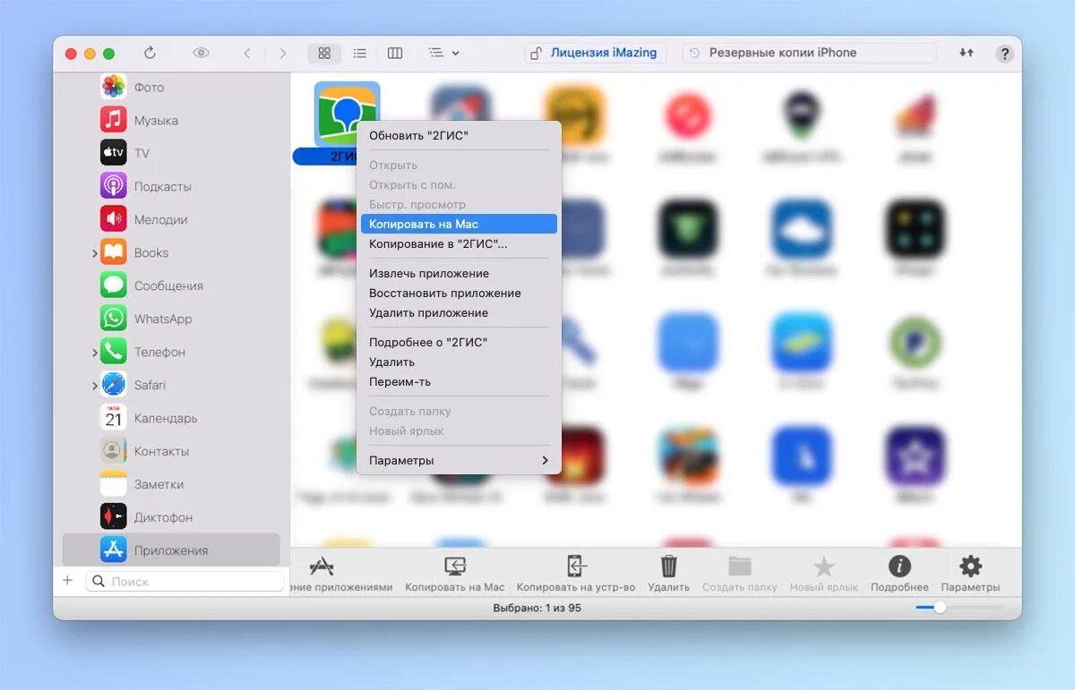
Task: Choose Подробнее о "2ГИС" in the context menu
Action: (459, 342)
